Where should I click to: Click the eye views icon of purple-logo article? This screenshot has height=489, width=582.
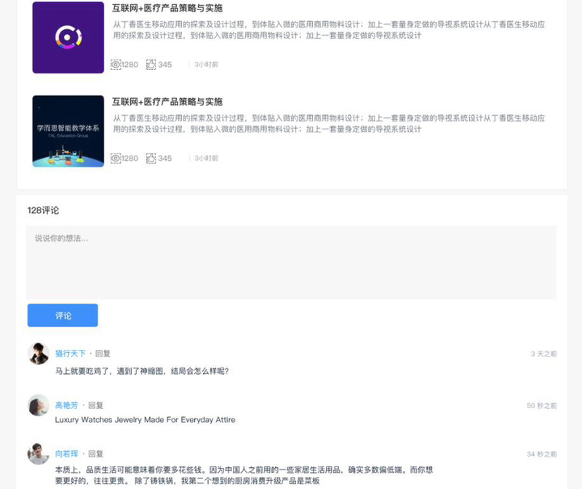pos(116,64)
